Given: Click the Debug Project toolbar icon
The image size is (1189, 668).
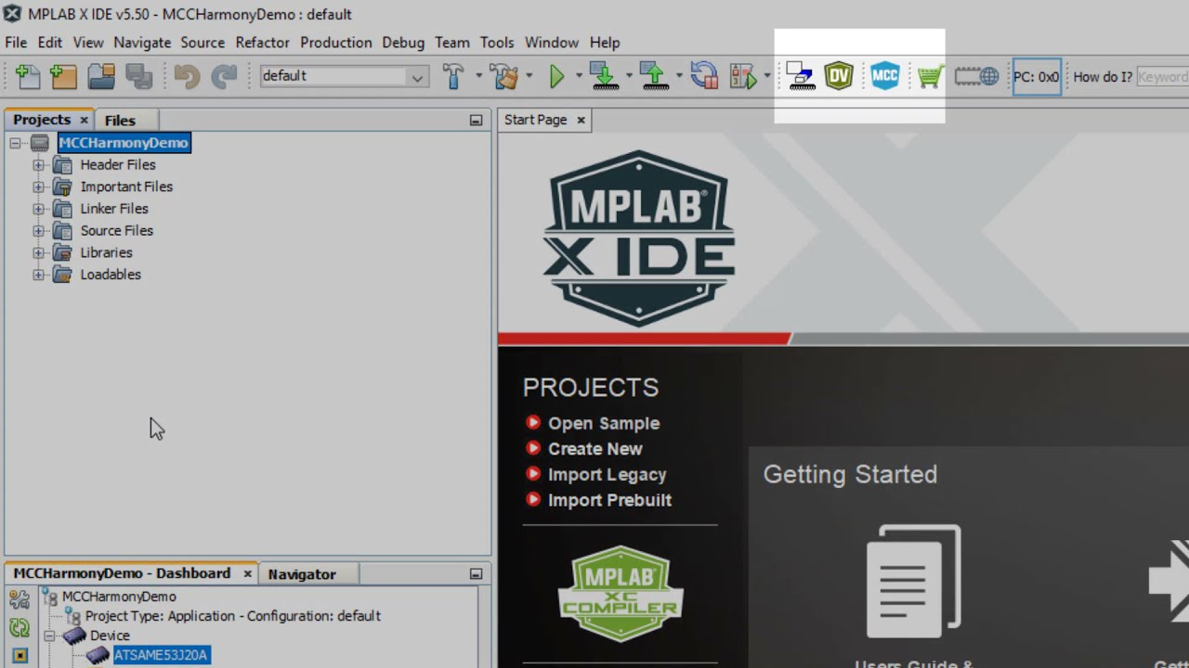Looking at the screenshot, I should tap(744, 76).
